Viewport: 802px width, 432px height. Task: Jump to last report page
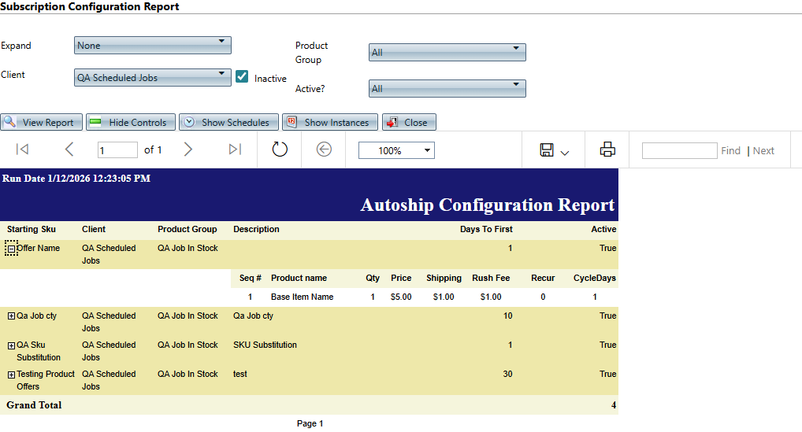click(235, 150)
